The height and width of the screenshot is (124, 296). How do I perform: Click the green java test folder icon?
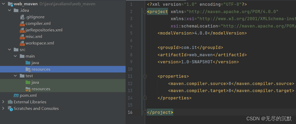(x=28, y=82)
